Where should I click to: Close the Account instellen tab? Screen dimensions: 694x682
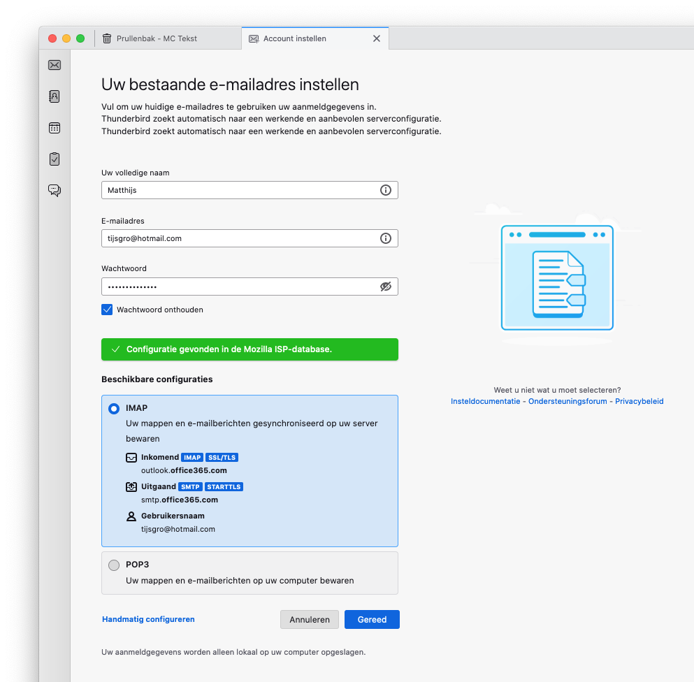point(377,38)
